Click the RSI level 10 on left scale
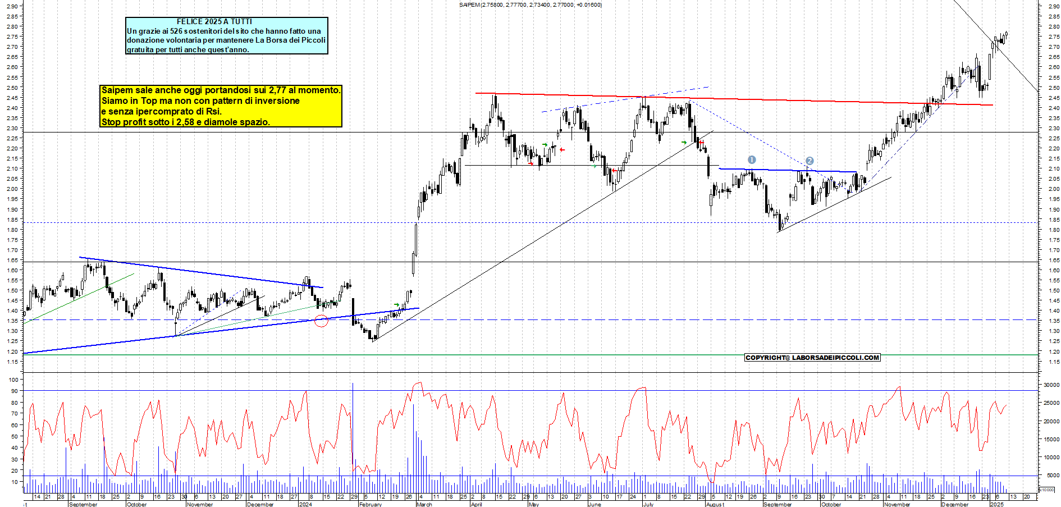1061x507 pixels. (x=15, y=482)
